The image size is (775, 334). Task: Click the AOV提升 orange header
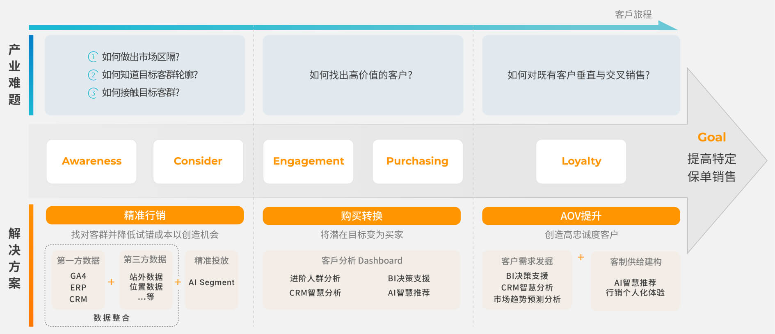[x=581, y=216]
